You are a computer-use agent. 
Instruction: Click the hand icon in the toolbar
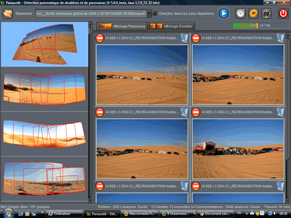[266, 13]
